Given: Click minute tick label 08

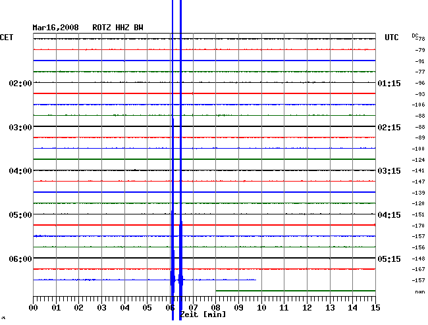Looking at the screenshot, I should point(215,308).
